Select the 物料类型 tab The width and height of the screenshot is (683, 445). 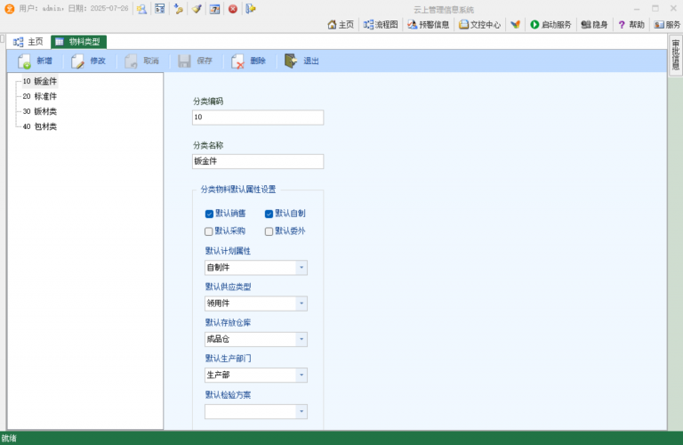[78, 42]
